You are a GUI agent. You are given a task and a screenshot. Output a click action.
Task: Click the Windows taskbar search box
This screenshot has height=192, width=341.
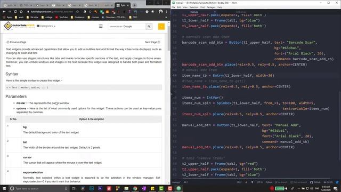(x=38, y=188)
